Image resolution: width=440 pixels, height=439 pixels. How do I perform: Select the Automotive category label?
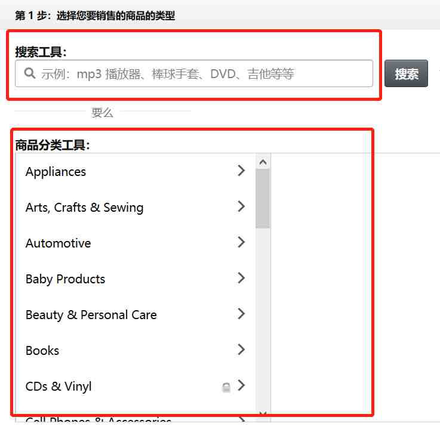pyautogui.click(x=58, y=243)
